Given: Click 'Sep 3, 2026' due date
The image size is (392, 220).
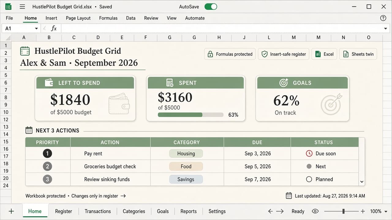Looking at the screenshot, I should (x=258, y=154).
